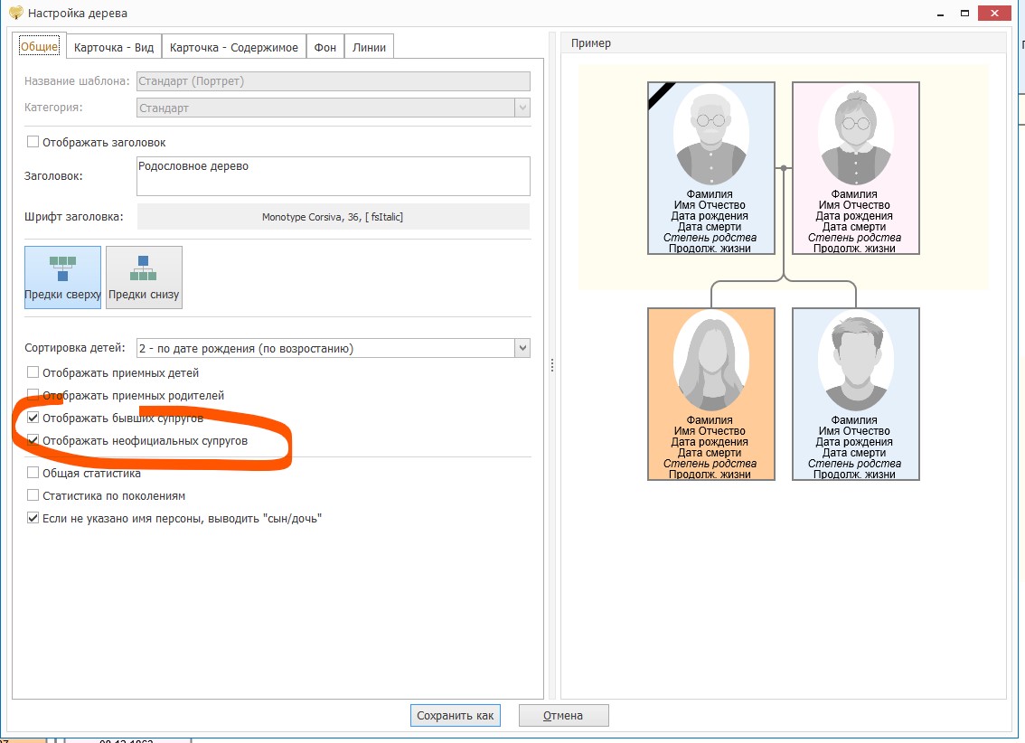Select the 'Предки снизу' layout icon
The width and height of the screenshot is (1025, 743).
tap(144, 277)
